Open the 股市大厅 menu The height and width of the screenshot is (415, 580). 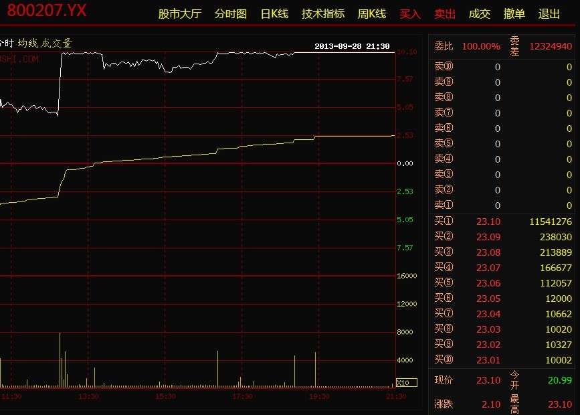(179, 14)
